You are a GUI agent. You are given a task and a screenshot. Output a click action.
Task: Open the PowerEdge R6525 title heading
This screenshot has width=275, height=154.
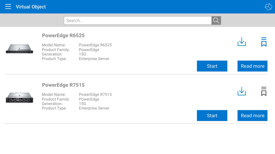[x=63, y=36]
